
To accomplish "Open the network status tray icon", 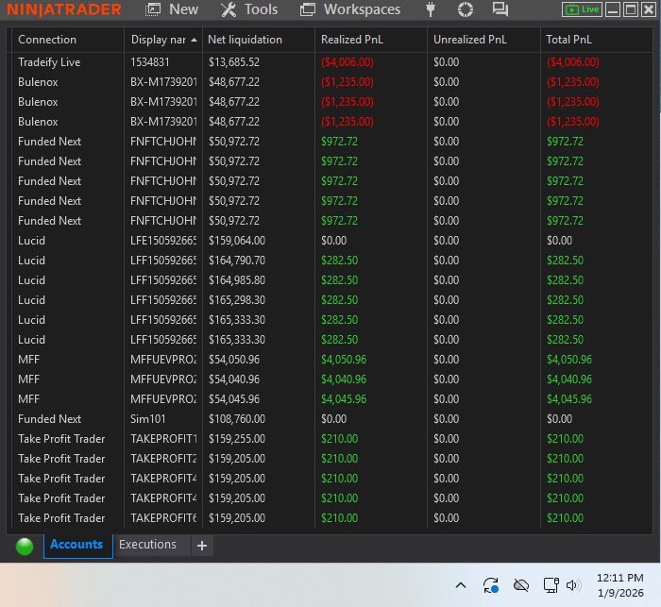I will (551, 585).
